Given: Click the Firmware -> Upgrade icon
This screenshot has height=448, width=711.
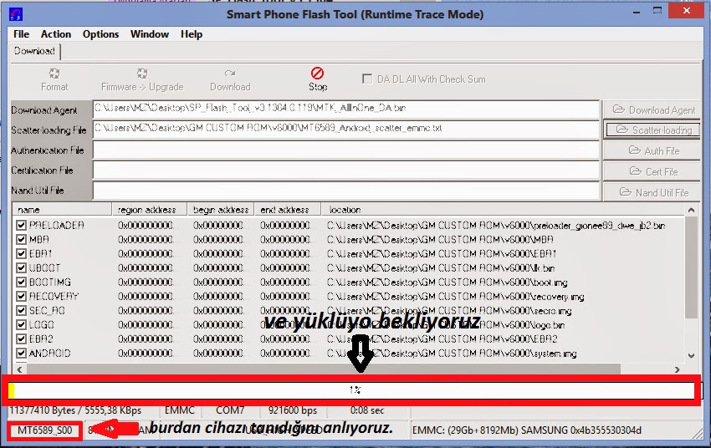Looking at the screenshot, I should tap(141, 74).
